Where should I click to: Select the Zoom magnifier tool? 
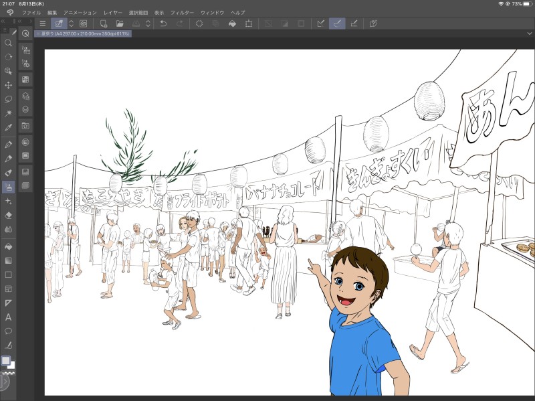click(x=9, y=43)
